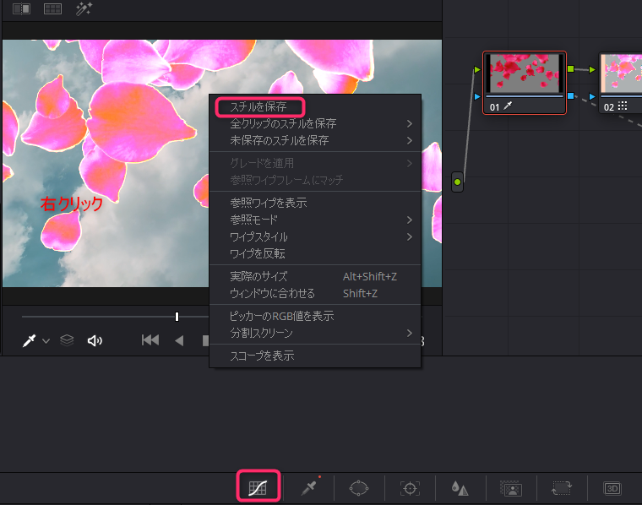Select ウィンドウに合わせる menu entry

click(x=315, y=293)
